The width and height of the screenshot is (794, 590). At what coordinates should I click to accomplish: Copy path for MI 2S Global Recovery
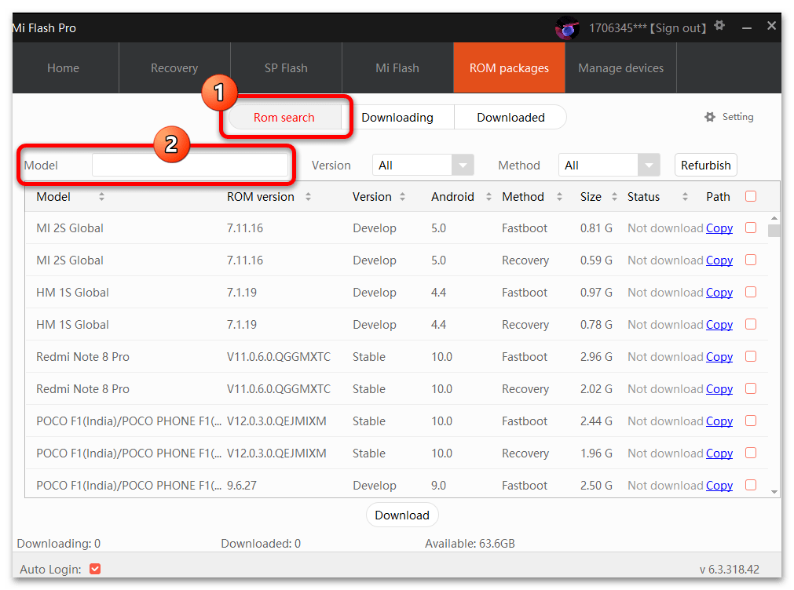[x=719, y=260]
